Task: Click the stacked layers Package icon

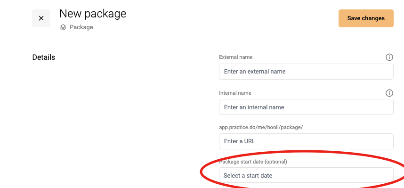Action: click(63, 27)
